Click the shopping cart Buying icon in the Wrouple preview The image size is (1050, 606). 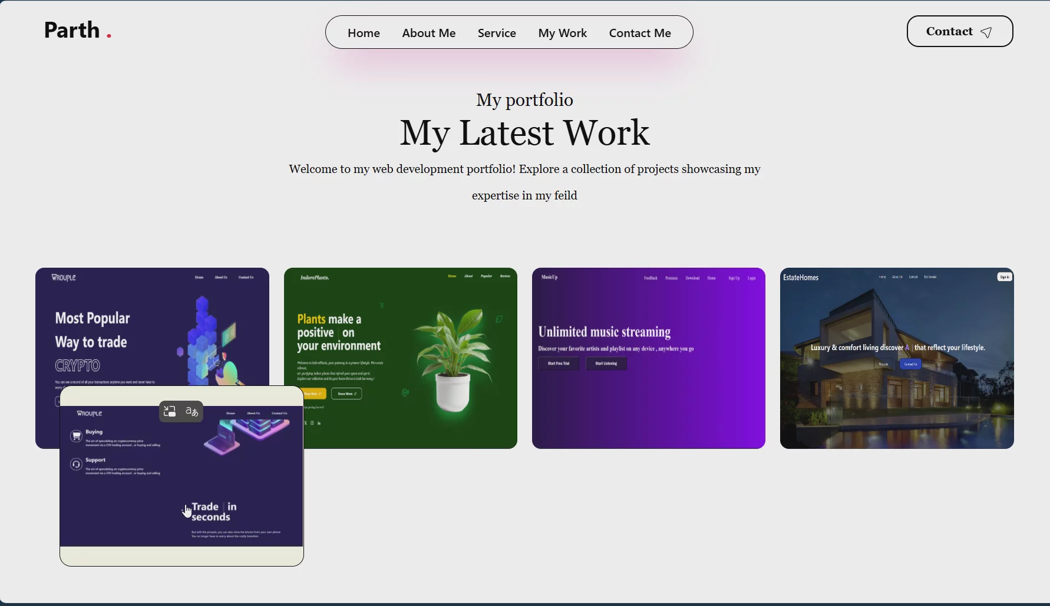(77, 436)
